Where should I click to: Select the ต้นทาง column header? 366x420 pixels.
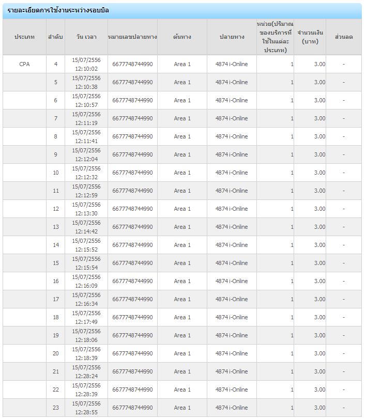[182, 37]
